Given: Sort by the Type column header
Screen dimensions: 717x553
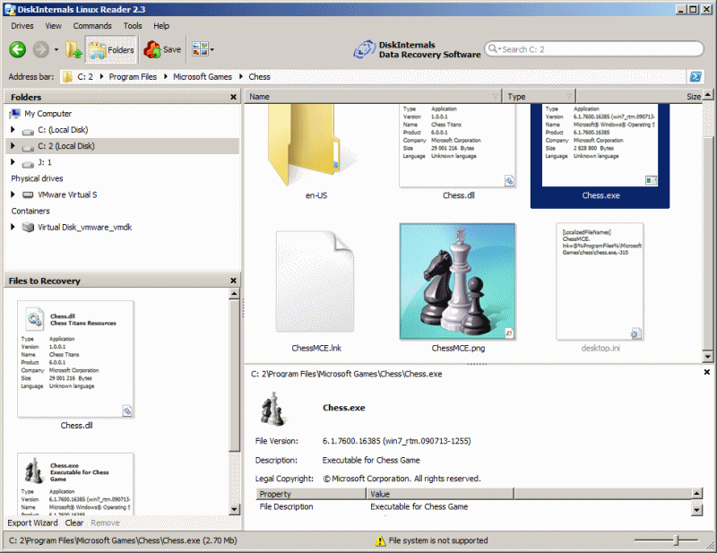Looking at the screenshot, I should pyautogui.click(x=539, y=97).
